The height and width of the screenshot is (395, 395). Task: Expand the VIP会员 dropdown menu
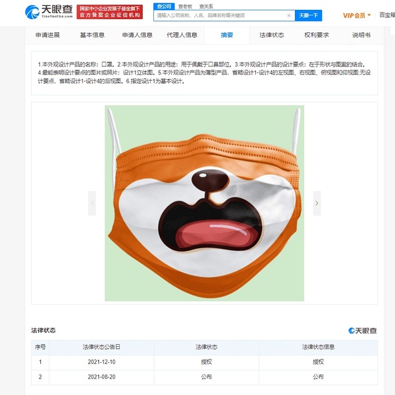pyautogui.click(x=357, y=15)
